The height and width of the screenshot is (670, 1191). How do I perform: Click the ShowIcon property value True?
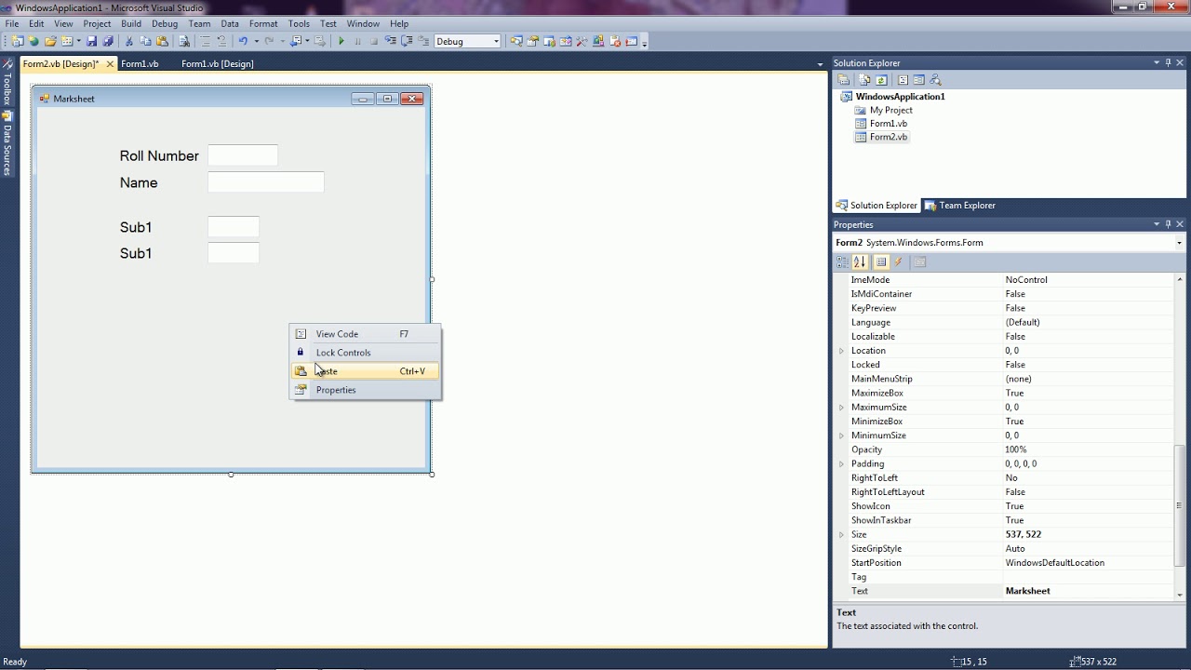[x=1088, y=506]
